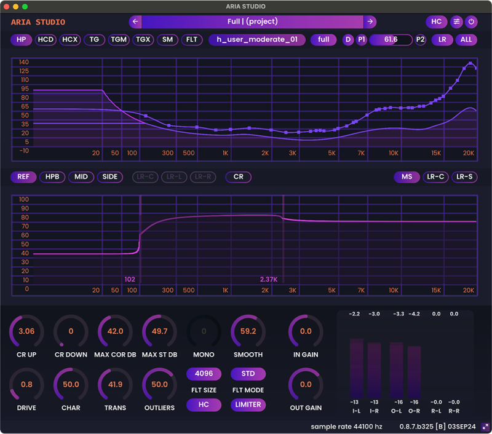Click the CHAR knob
This screenshot has width=492, height=434.
[71, 384]
